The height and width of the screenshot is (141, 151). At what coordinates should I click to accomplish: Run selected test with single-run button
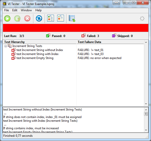pyautogui.click(x=17, y=18)
